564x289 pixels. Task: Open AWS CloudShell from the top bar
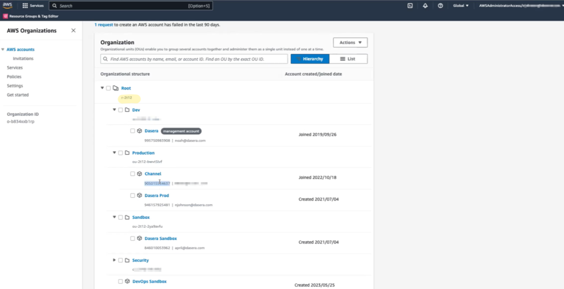[x=410, y=6]
